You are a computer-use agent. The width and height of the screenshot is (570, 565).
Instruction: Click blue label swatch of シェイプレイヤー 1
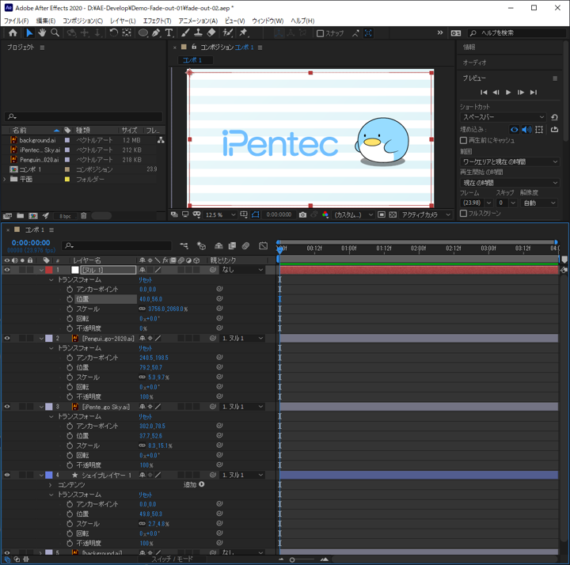pos(49,475)
